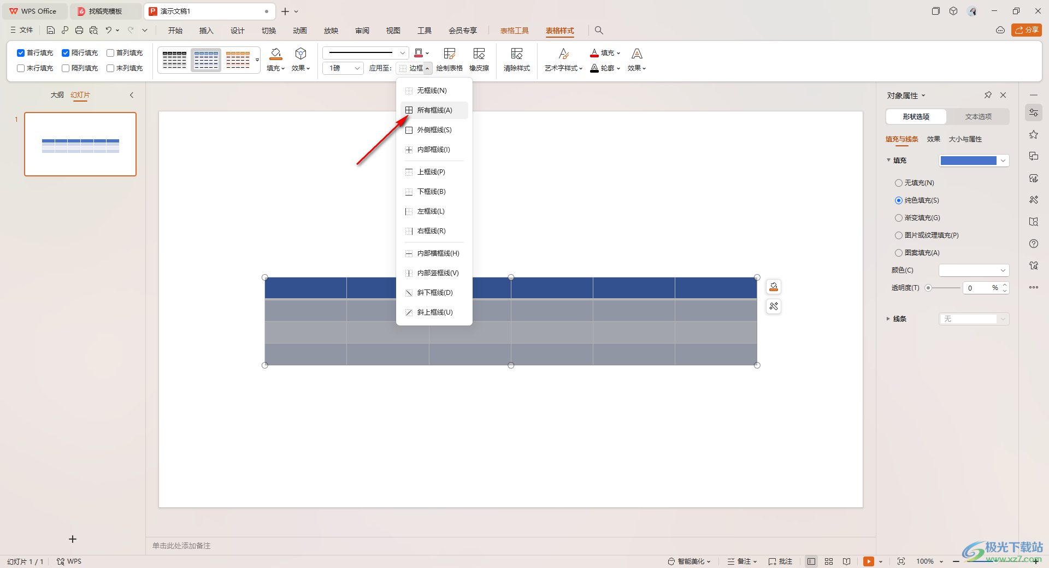Image resolution: width=1049 pixels, height=568 pixels.
Task: Choose 所有框线(A) from border menu
Action: (434, 110)
